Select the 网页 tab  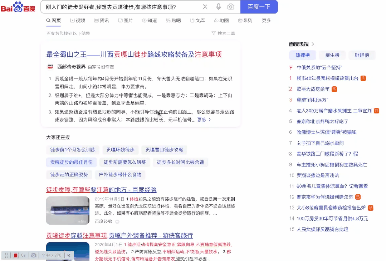[53, 21]
